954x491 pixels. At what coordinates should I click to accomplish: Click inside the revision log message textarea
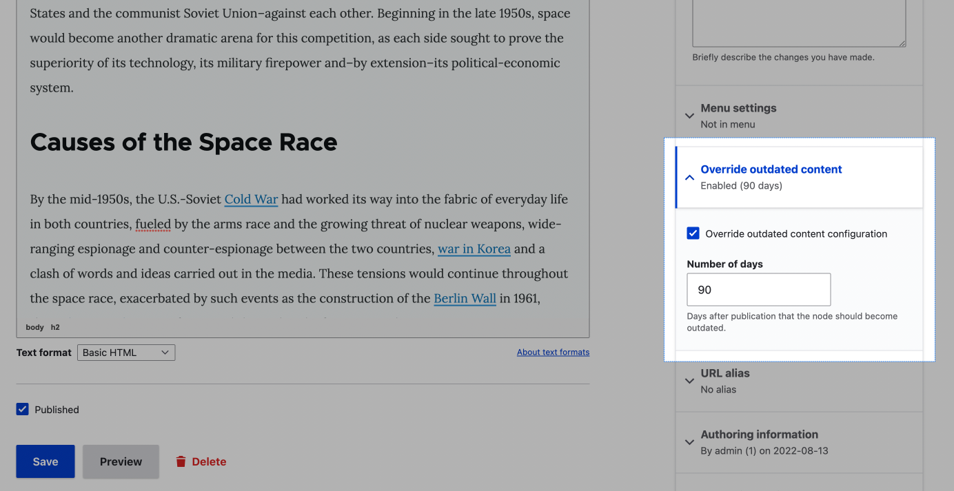click(x=798, y=24)
